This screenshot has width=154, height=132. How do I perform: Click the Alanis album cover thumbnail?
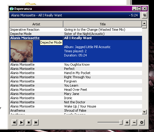pos(22,51)
